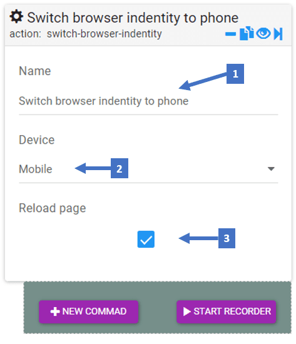
Task: Focus the Name input field
Action: (x=148, y=101)
